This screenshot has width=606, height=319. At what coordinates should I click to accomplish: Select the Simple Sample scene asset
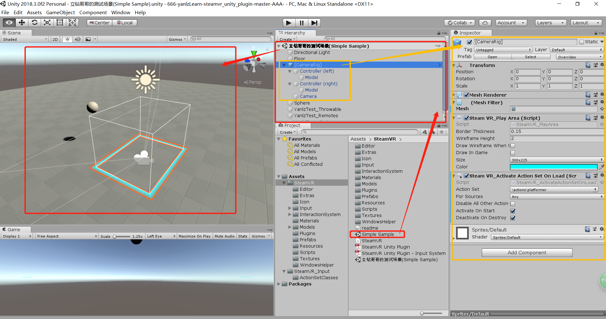[378, 234]
